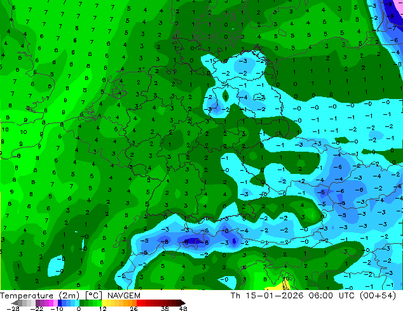
Task: Click the -22 legend scale label
Action: [36, 308]
